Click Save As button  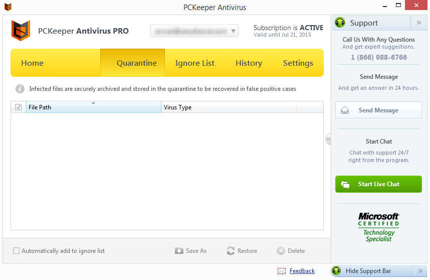pyautogui.click(x=190, y=250)
